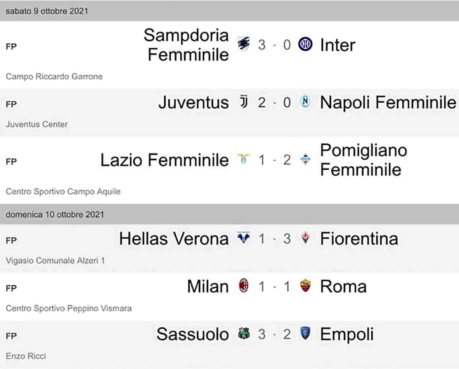459x369 pixels.
Task: Open the Hellas Verona team name
Action: (x=174, y=239)
